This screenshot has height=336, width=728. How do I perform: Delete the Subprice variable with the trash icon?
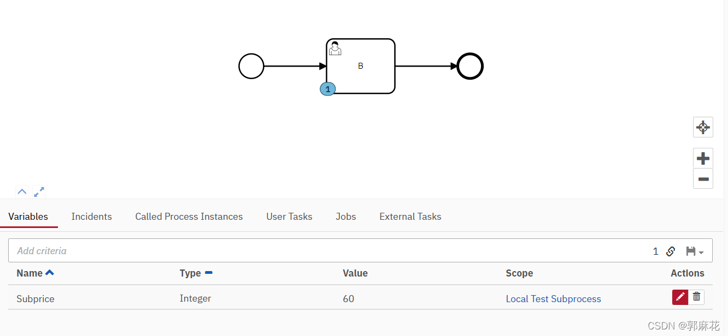(x=696, y=297)
